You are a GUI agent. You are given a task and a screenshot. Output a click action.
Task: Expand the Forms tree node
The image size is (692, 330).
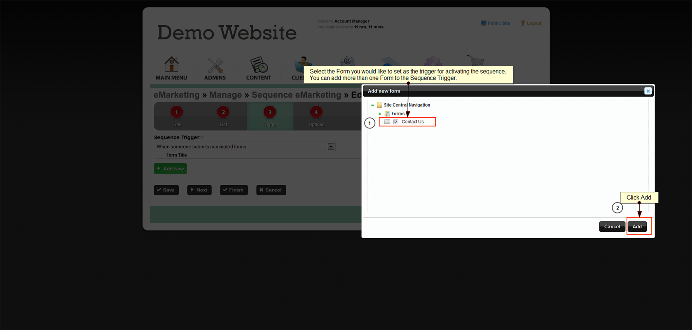coord(380,114)
